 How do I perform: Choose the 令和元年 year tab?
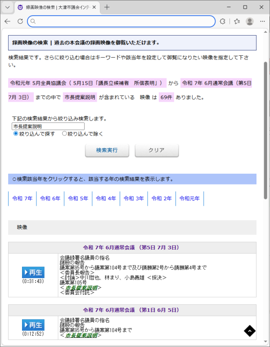189,198
